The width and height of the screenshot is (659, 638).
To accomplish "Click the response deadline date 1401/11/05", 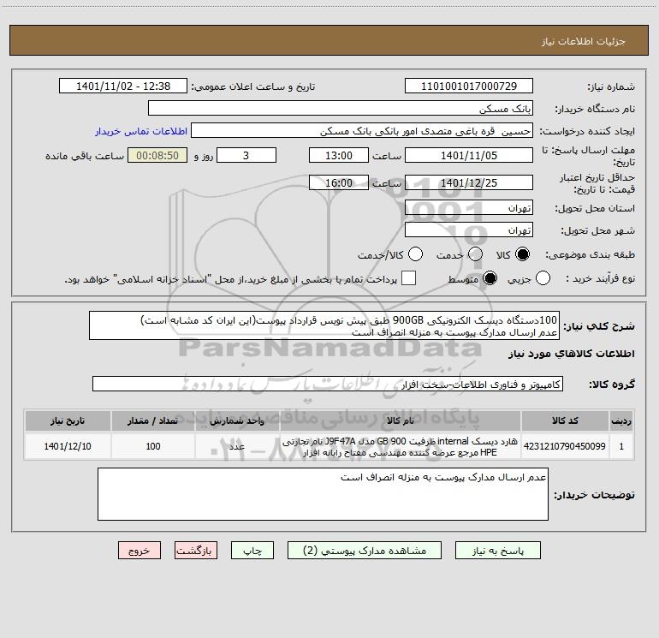I will pyautogui.click(x=469, y=156).
